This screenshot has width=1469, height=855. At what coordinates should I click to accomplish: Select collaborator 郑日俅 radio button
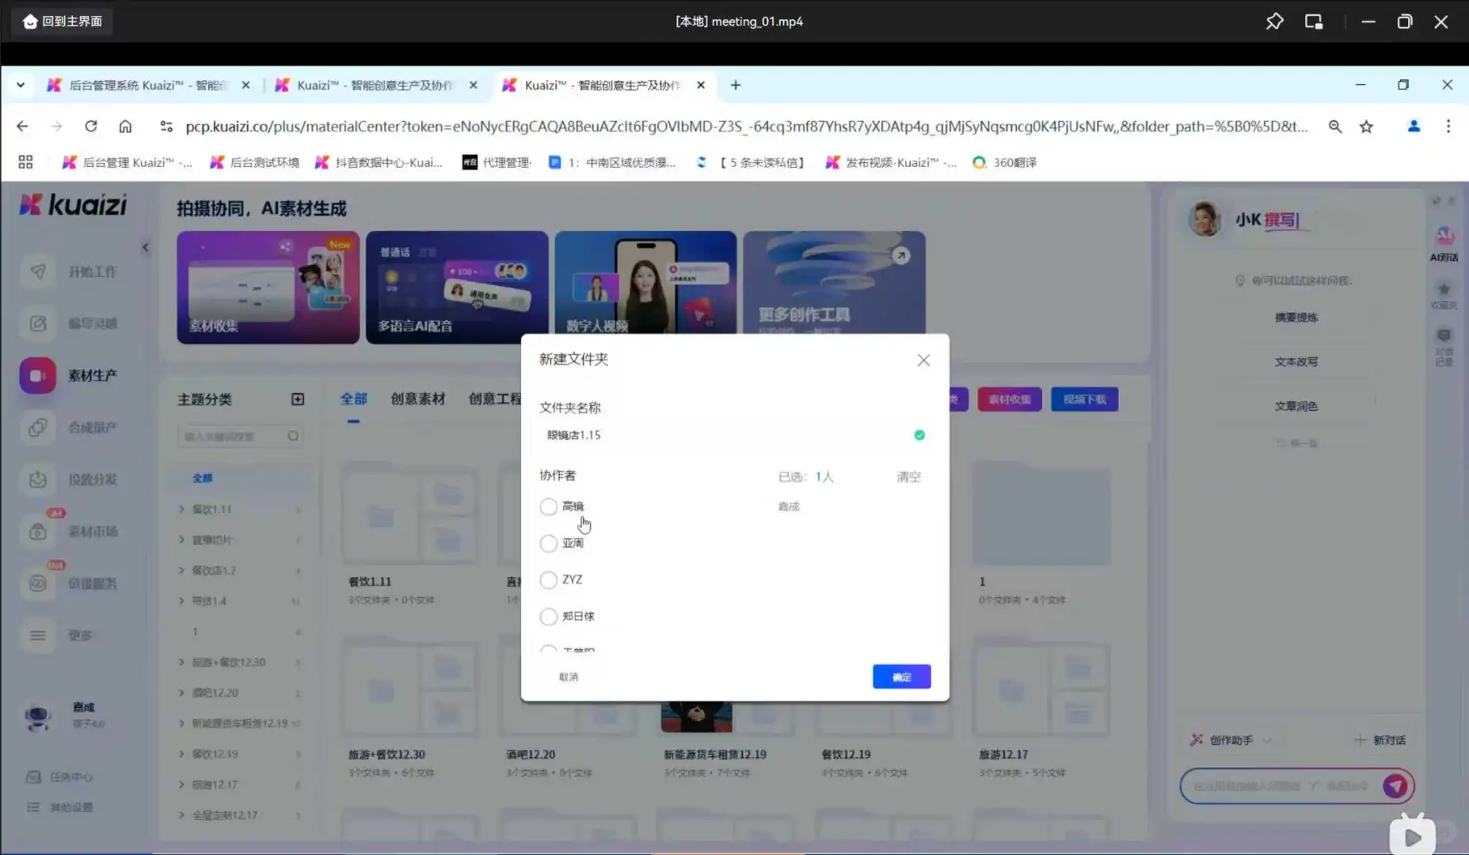click(548, 616)
